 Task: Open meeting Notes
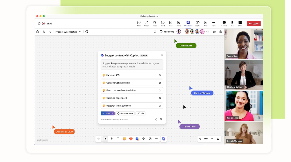tap(179, 23)
